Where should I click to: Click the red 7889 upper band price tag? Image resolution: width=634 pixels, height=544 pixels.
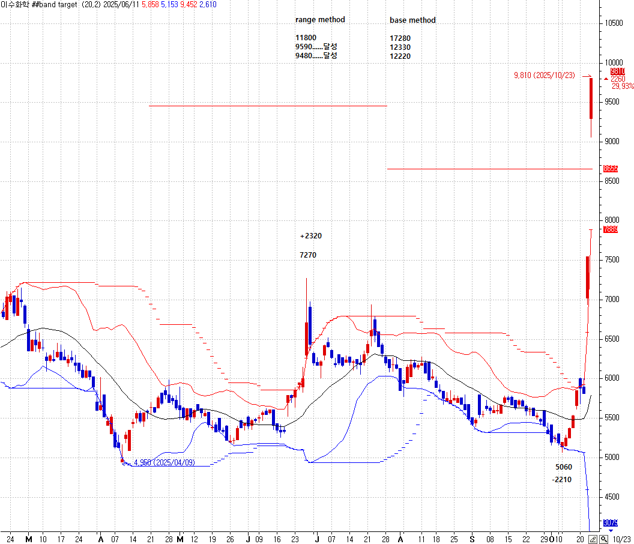tap(611, 229)
